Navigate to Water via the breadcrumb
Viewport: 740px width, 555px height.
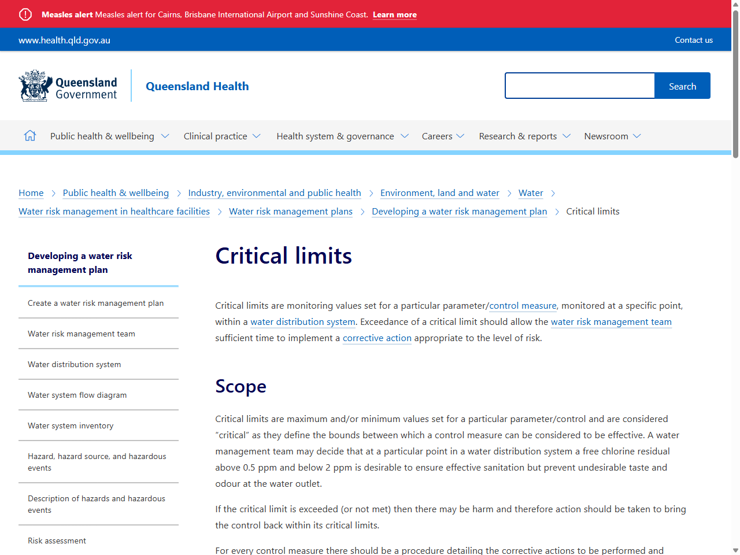click(x=531, y=193)
